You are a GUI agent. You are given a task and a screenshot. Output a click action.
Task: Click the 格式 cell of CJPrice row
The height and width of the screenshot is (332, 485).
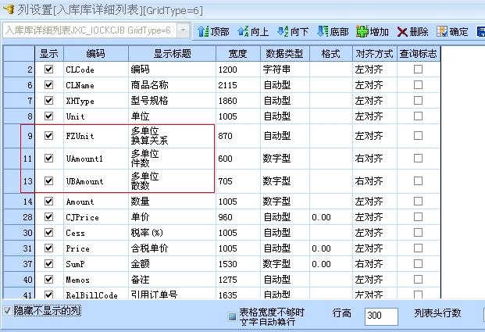point(330,217)
